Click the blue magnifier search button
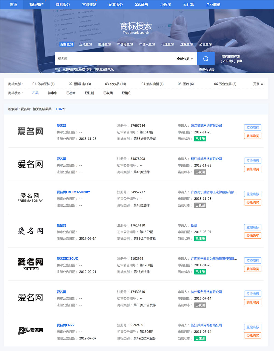This screenshot has height=351, width=274. tap(206, 59)
